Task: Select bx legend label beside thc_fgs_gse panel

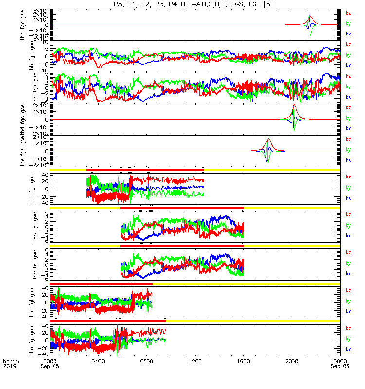Action: click(348, 97)
